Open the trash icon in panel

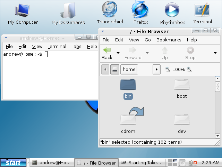click(x=182, y=163)
